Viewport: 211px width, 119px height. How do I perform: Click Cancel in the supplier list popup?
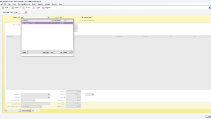[24, 53]
